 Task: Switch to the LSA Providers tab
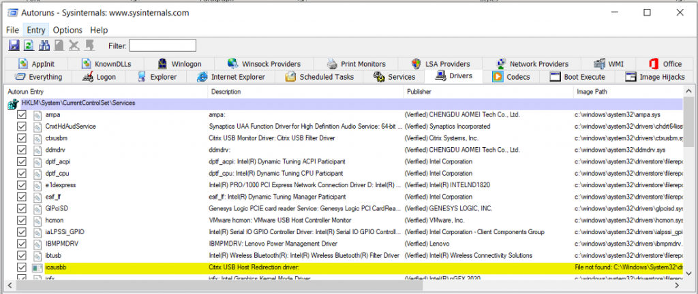point(440,64)
